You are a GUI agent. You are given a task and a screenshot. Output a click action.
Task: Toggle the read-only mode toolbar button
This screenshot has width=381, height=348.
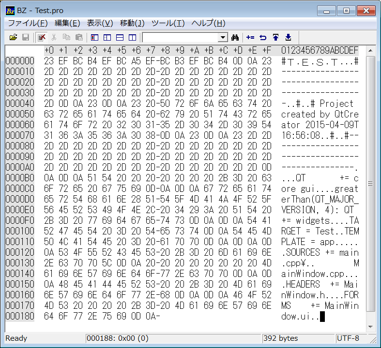coord(42,37)
